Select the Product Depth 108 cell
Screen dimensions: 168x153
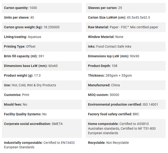coord(126,66)
